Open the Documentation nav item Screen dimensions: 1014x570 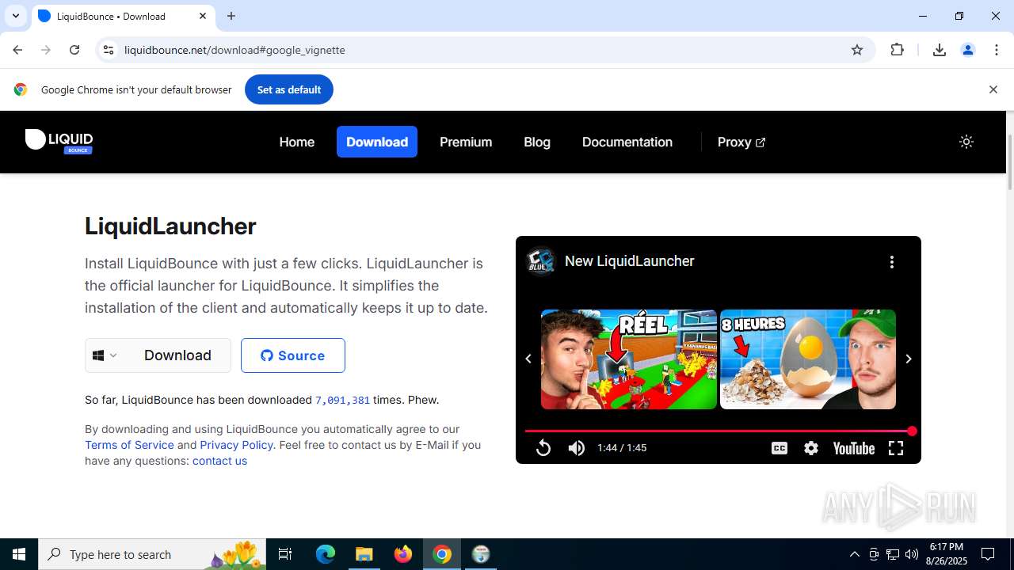[627, 142]
